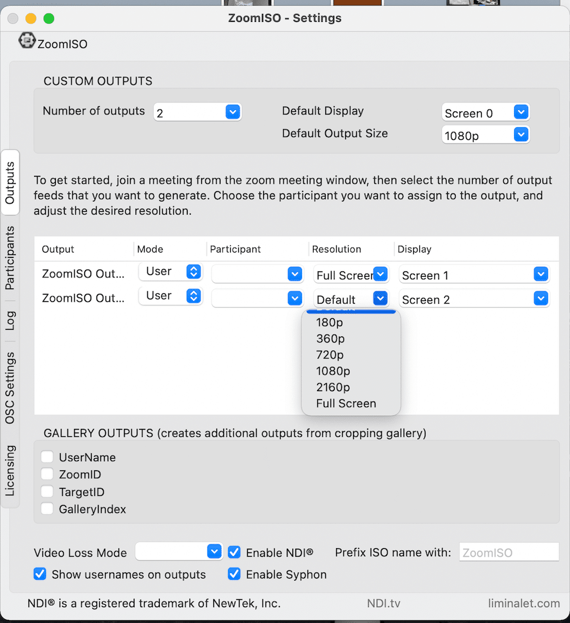The width and height of the screenshot is (570, 623).
Task: Click the Display column header
Action: click(x=414, y=249)
